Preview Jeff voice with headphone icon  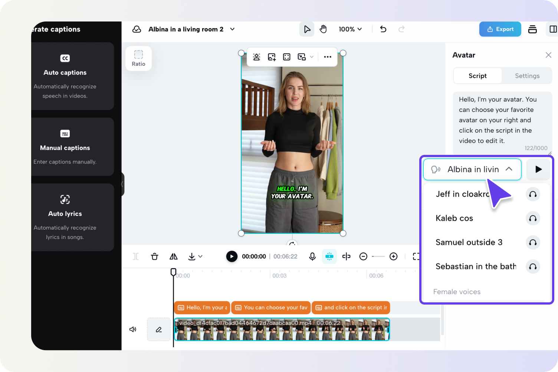pyautogui.click(x=533, y=194)
